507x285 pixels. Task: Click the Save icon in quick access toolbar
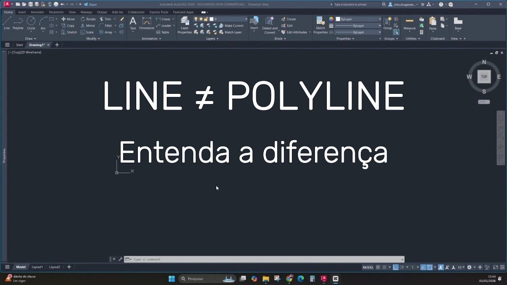tap(30, 4)
